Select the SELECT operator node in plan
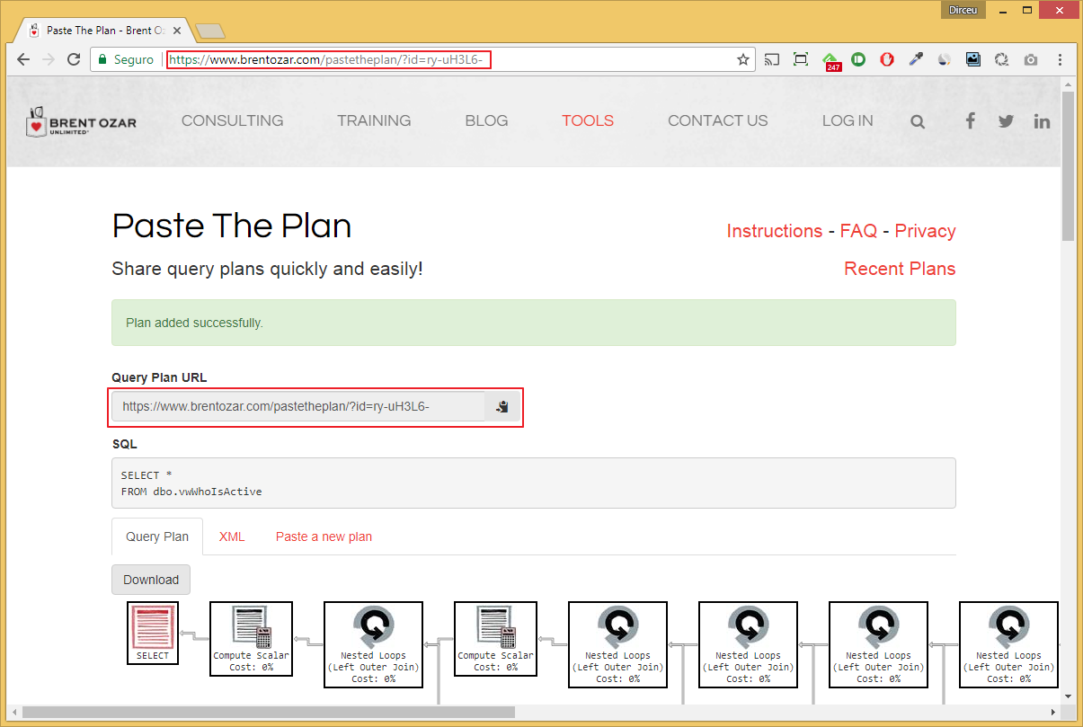Viewport: 1083px width, 727px height. point(153,633)
